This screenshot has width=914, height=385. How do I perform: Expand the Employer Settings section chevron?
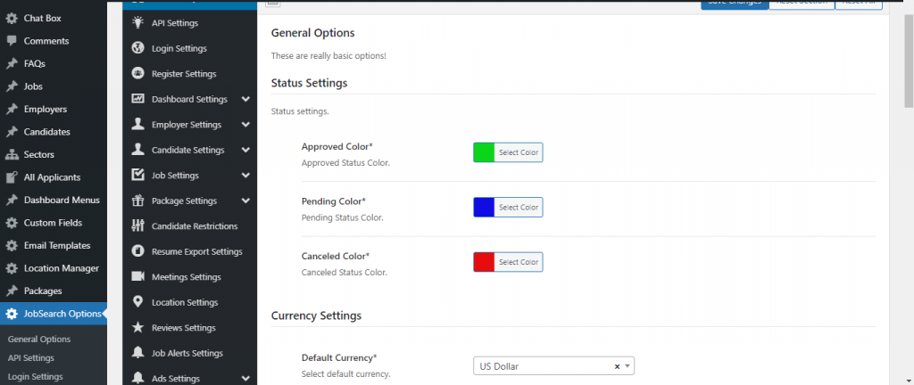pos(245,125)
